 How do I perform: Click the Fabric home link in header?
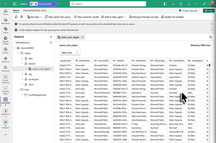click(x=23, y=4)
